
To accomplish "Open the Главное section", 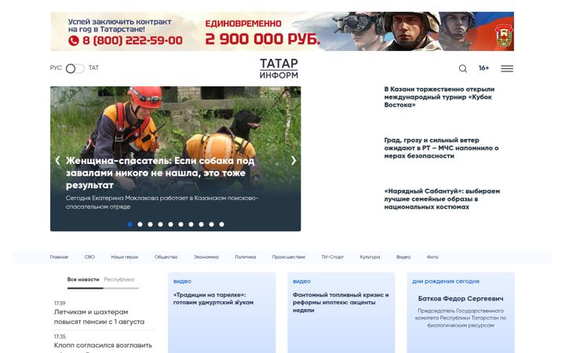I will click(x=59, y=257).
